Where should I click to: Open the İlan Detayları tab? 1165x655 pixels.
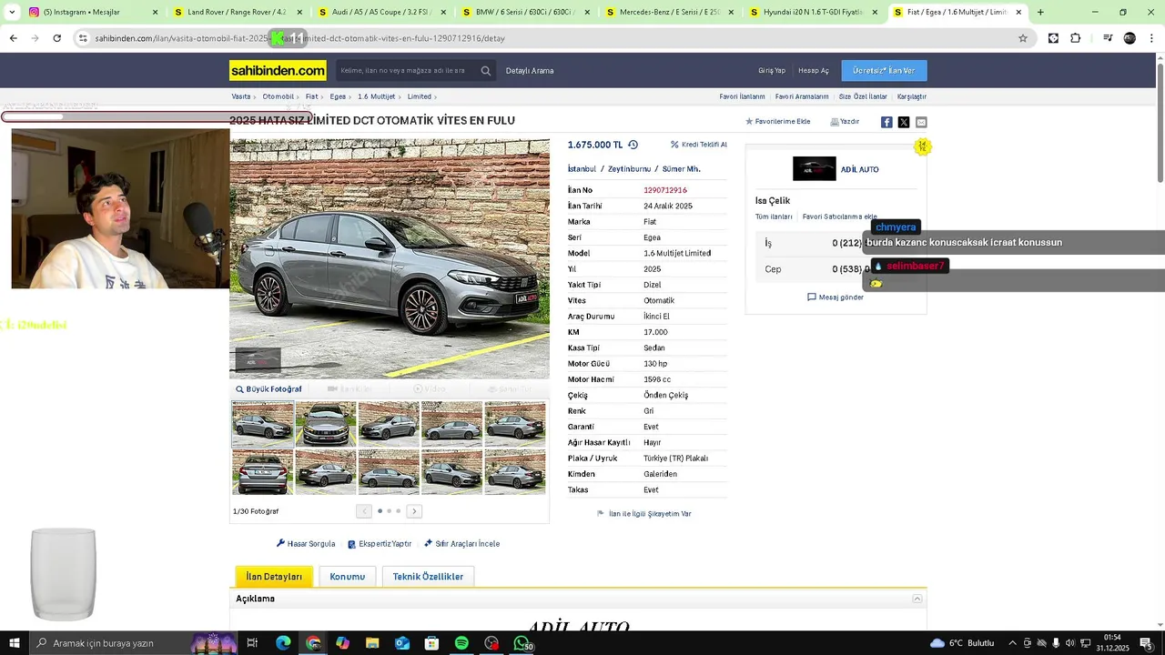click(x=274, y=577)
